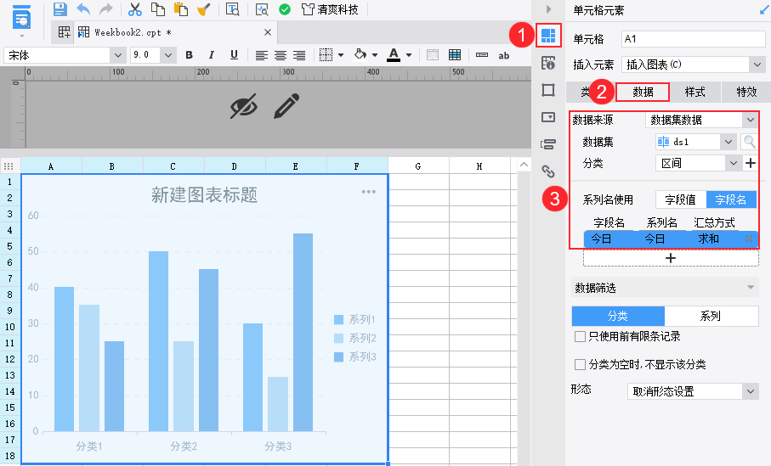Viewport: 771px width, 466px height.
Task: Click the Copy icon
Action: (158, 9)
